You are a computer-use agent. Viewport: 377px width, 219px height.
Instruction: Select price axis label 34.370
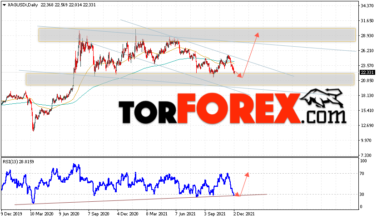click(x=367, y=6)
